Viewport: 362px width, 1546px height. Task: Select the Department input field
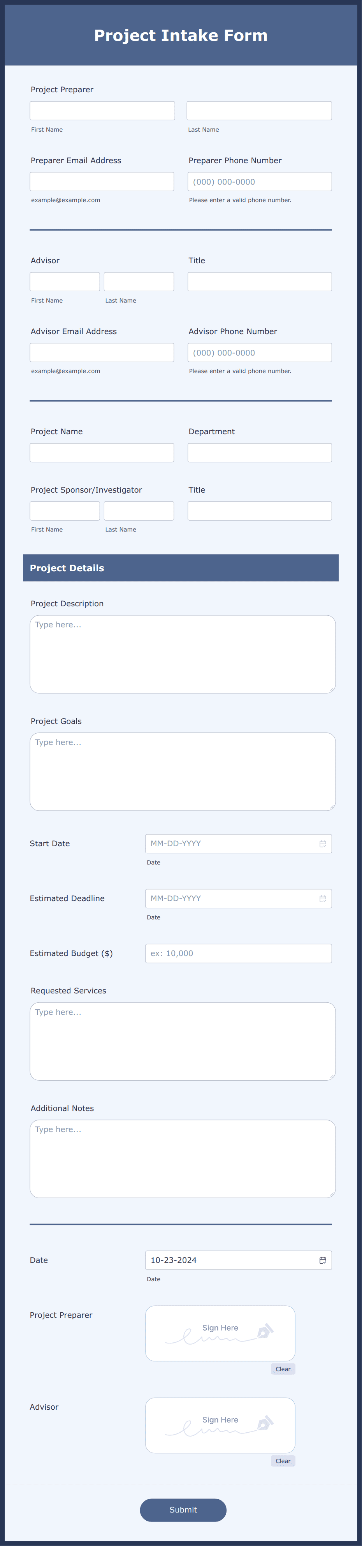click(260, 453)
